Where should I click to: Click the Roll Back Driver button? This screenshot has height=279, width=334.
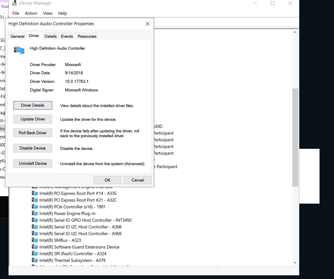(32, 133)
